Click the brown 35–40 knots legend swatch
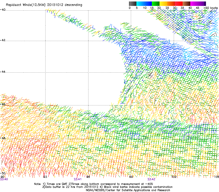This screenshot has height=192, width=219. [186, 4]
